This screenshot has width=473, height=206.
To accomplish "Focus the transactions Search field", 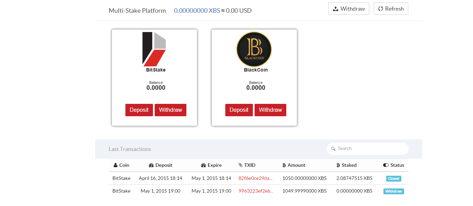I will [368, 149].
